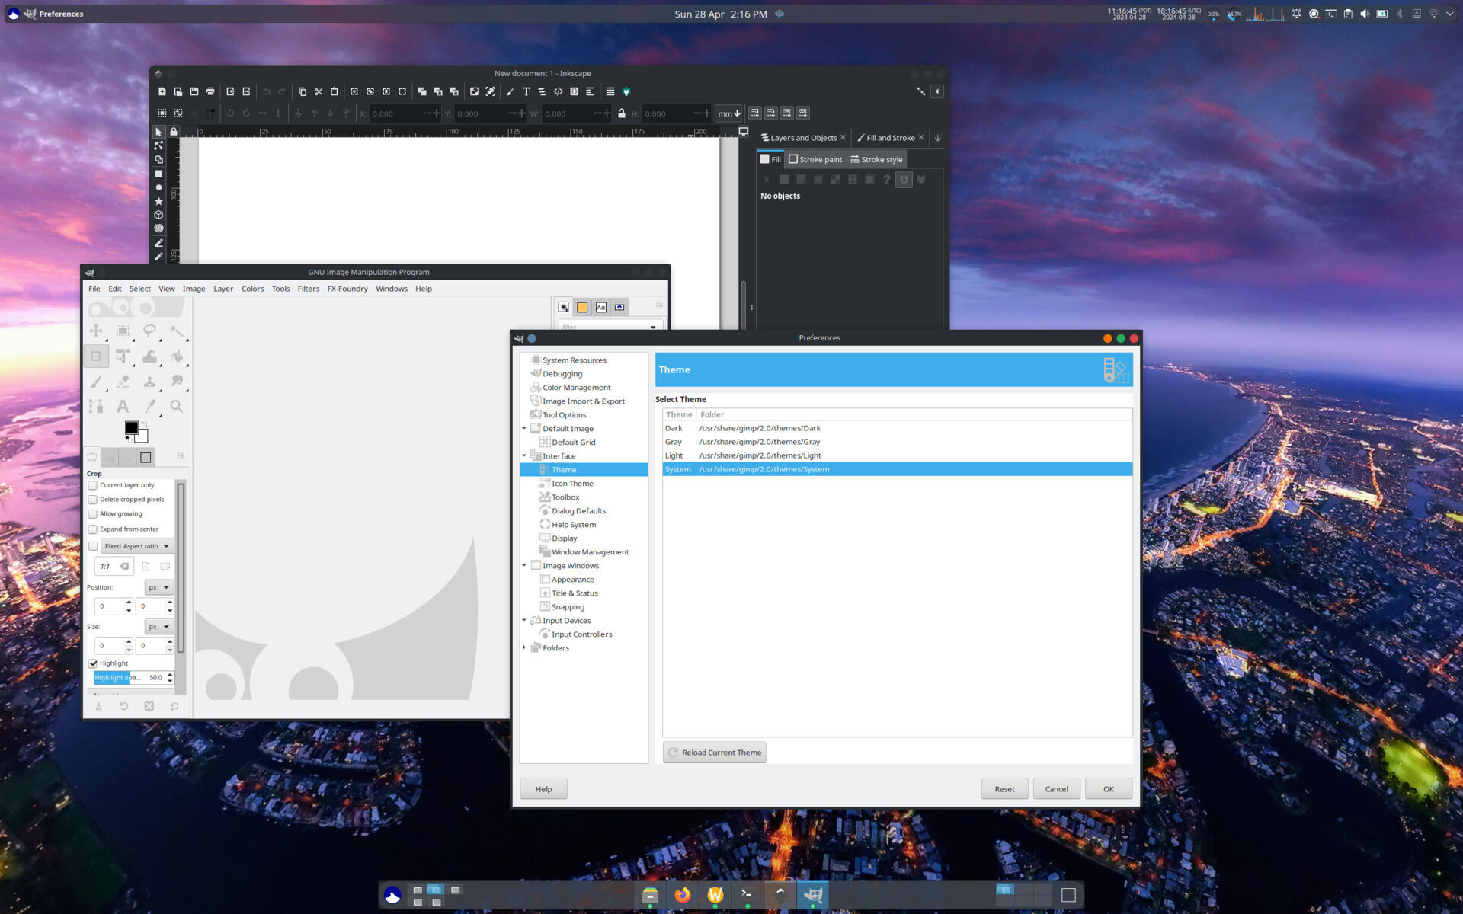Viewport: 1463px width, 914px height.
Task: Uncheck the Highlight checkbox
Action: (x=93, y=663)
